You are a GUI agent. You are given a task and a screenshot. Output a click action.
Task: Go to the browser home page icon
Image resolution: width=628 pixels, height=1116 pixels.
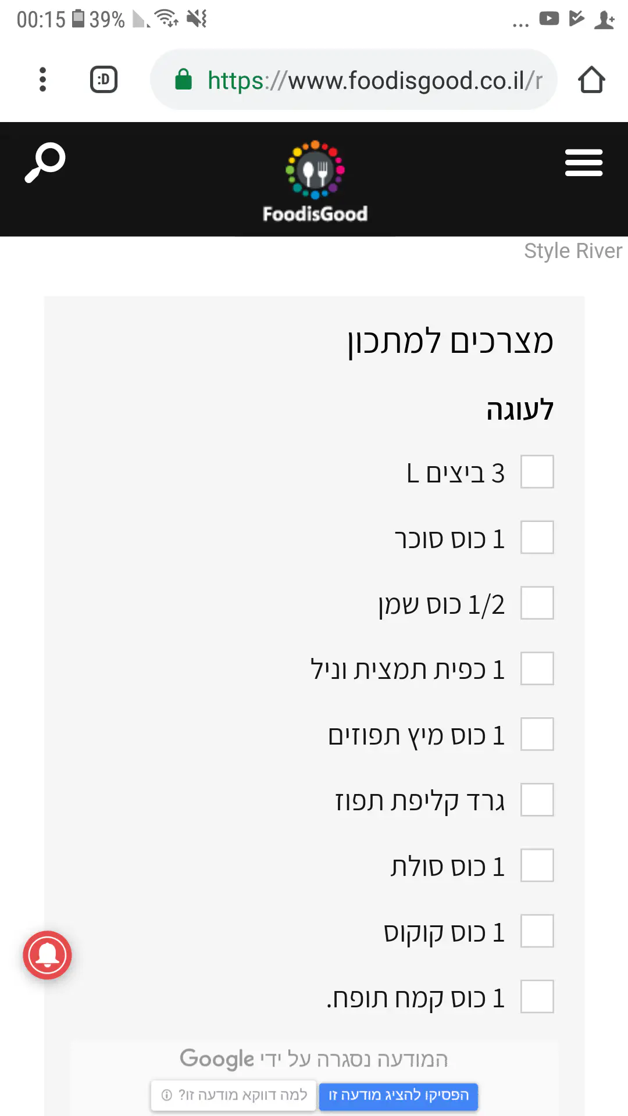591,80
